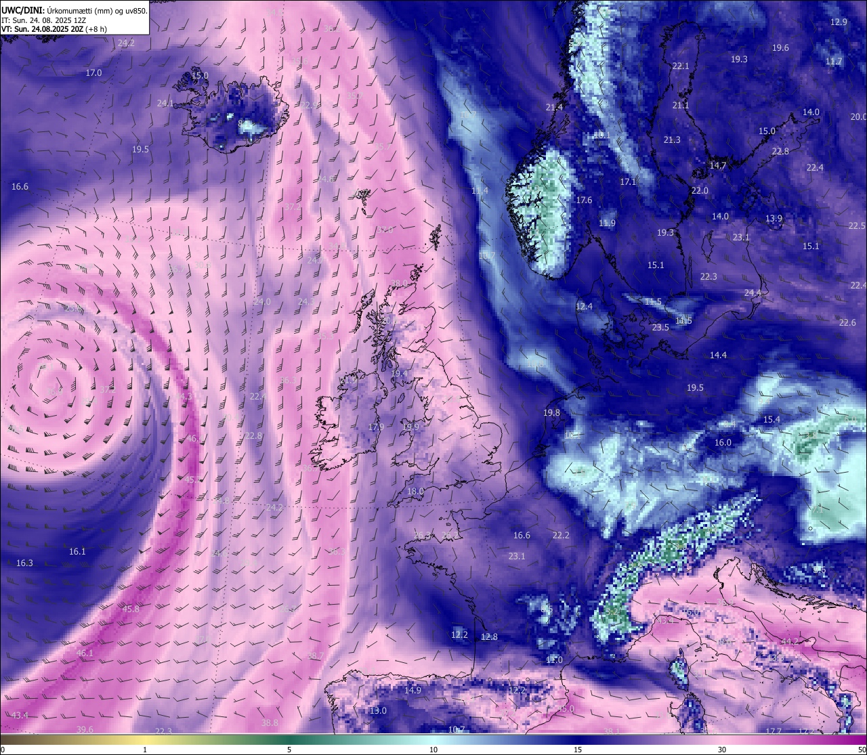
Task: Click the '16.3' value label
Action: pos(24,563)
